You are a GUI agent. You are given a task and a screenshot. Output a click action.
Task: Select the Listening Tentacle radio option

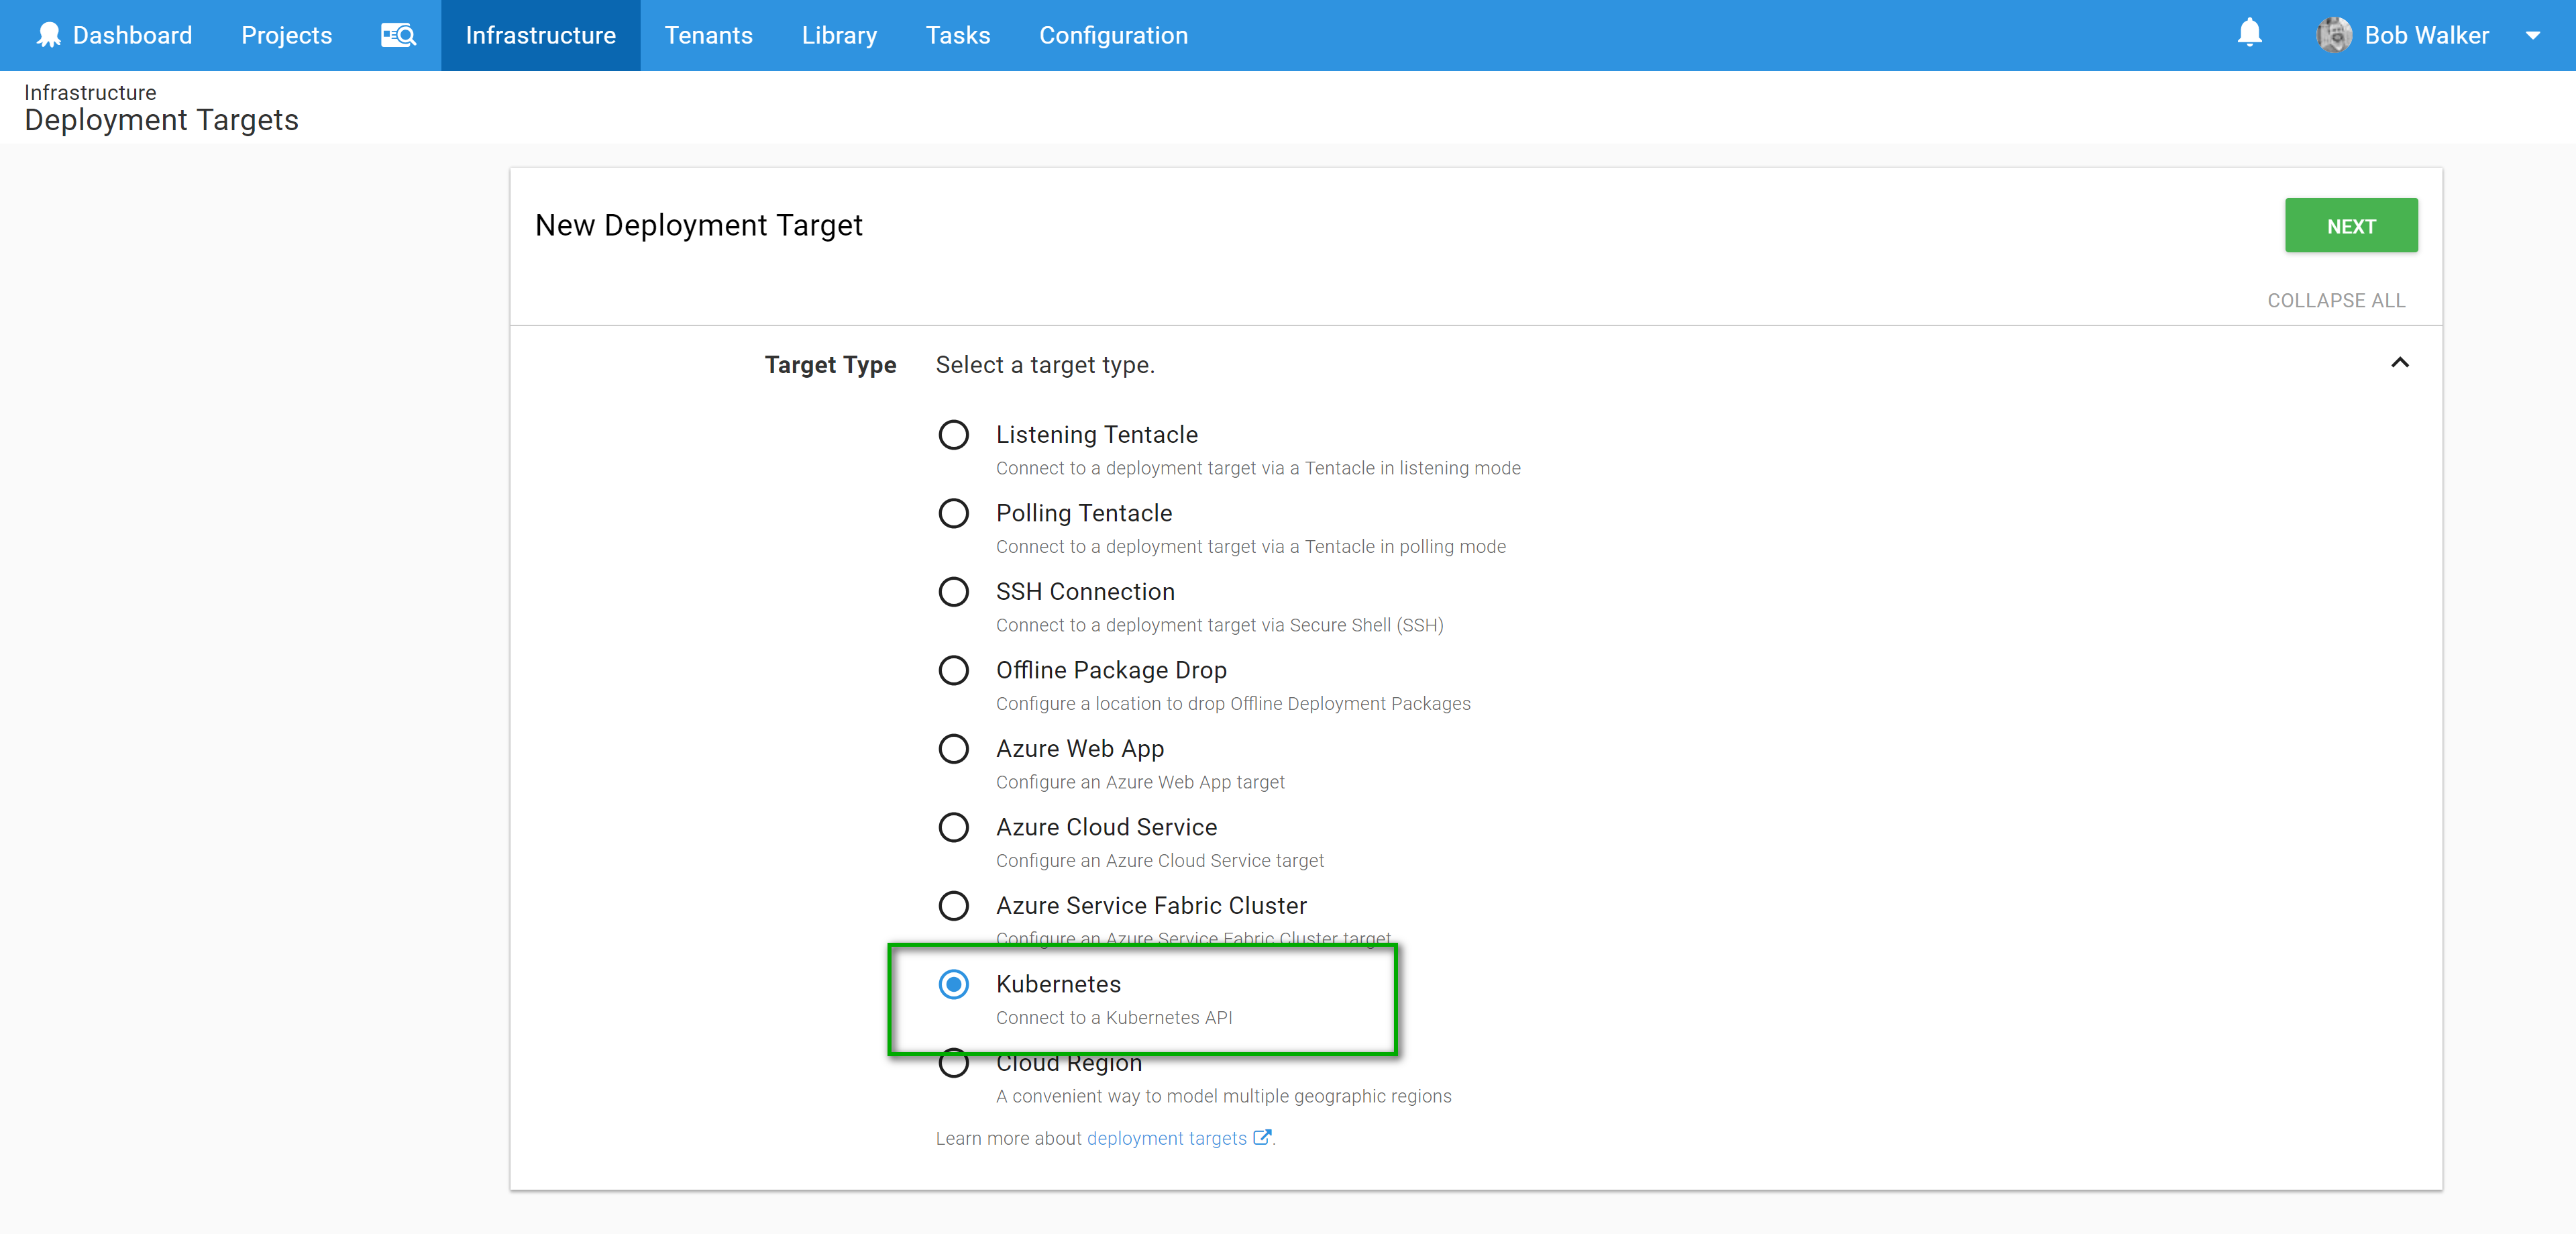(x=953, y=435)
